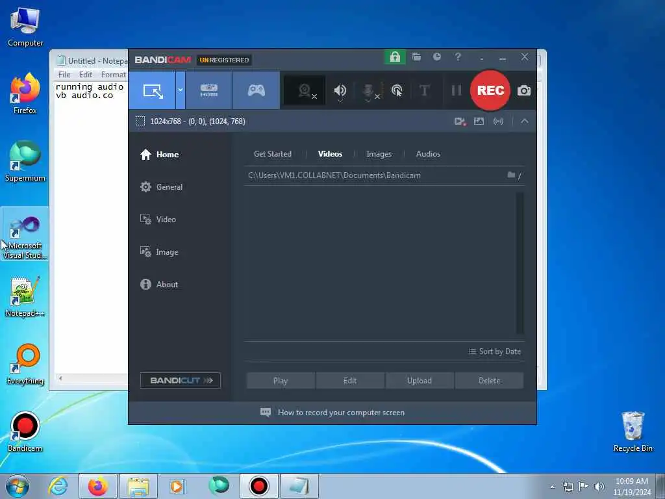Open the General settings section
Screen dimensions: 665x499
161,187
